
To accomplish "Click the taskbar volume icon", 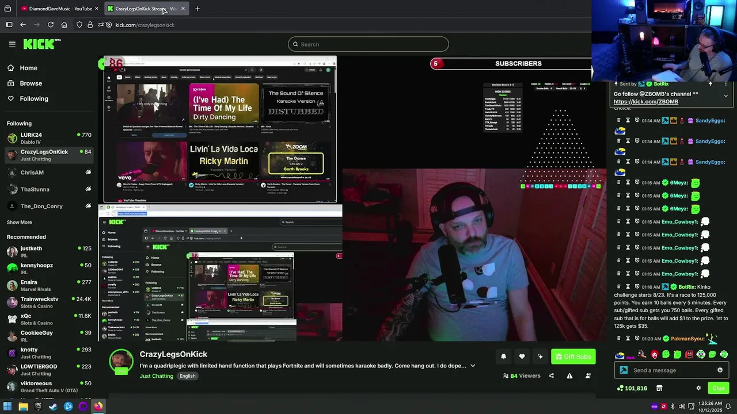I will [682, 407].
